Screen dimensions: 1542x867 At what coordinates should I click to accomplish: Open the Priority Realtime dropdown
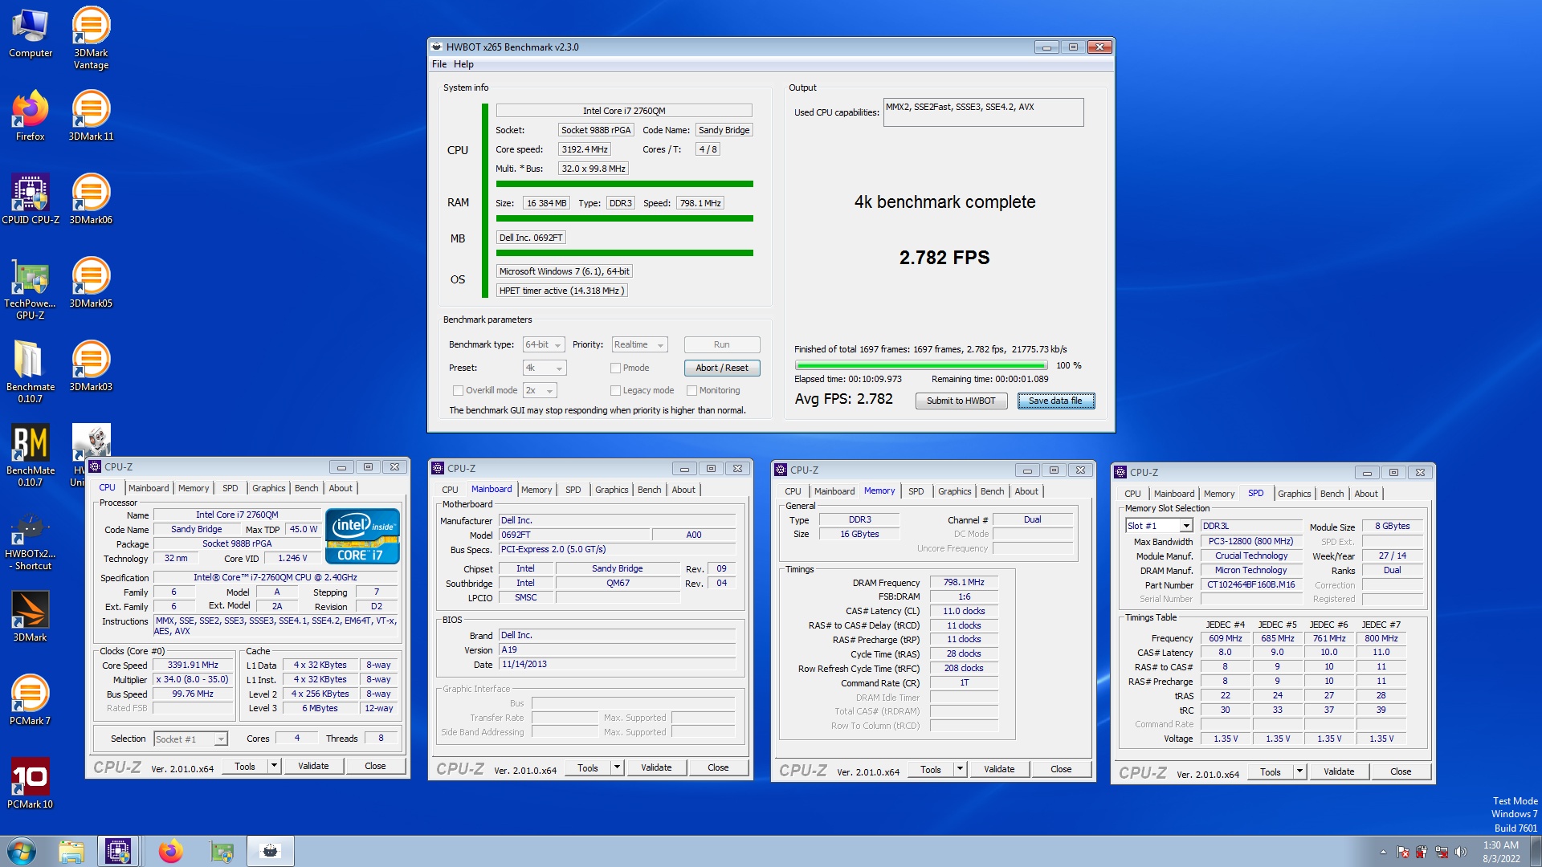[x=639, y=344]
